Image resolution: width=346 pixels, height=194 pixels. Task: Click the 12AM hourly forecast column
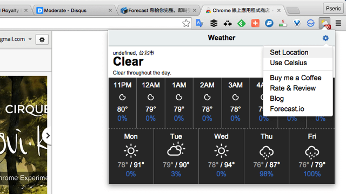pos(151,103)
